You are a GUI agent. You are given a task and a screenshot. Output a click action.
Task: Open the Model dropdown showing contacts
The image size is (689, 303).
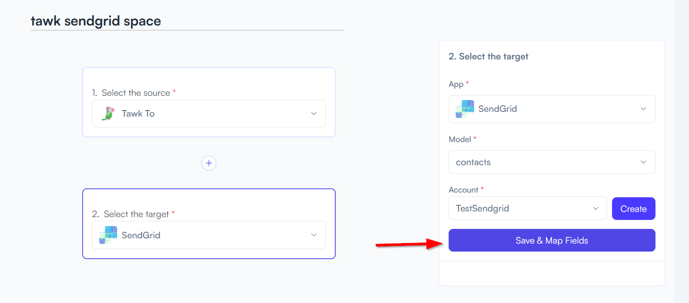552,162
